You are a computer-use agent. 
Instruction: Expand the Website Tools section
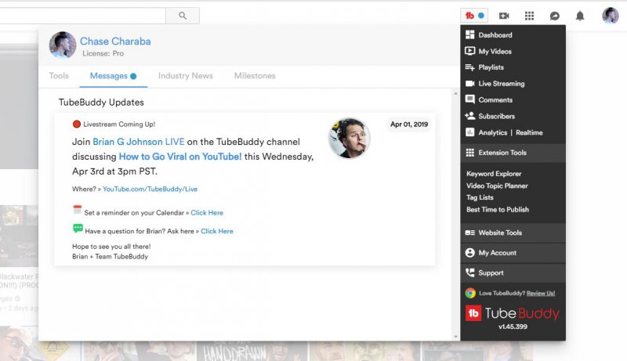499,233
